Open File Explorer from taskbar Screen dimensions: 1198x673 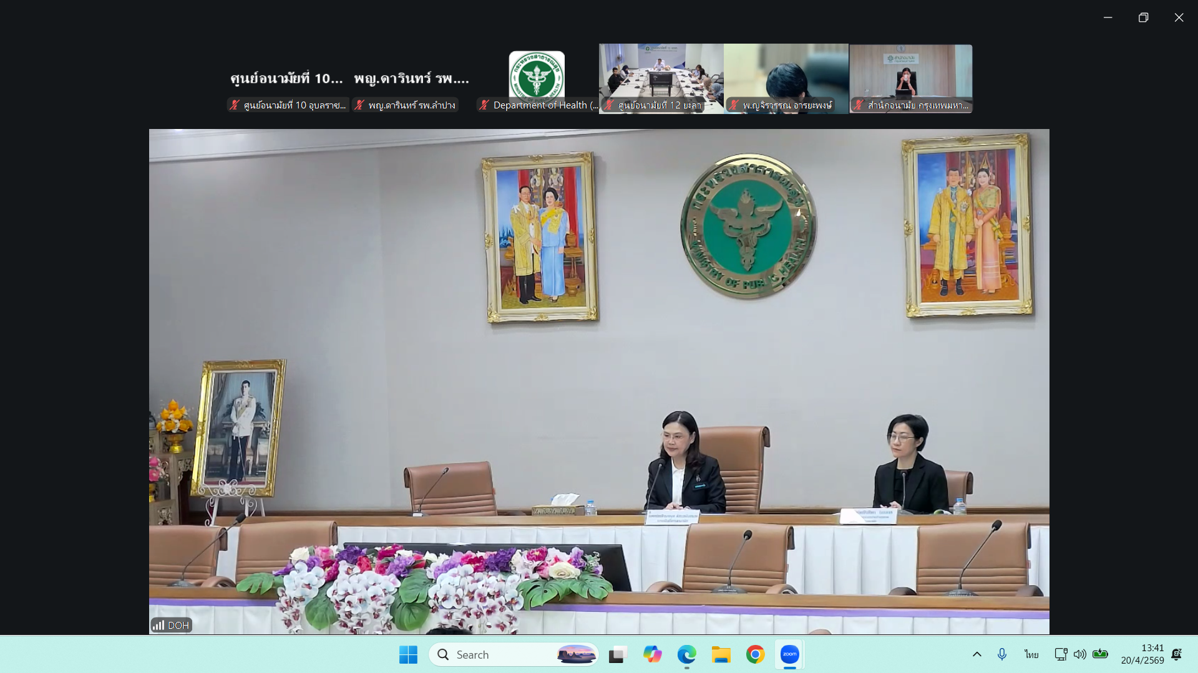pyautogui.click(x=721, y=654)
